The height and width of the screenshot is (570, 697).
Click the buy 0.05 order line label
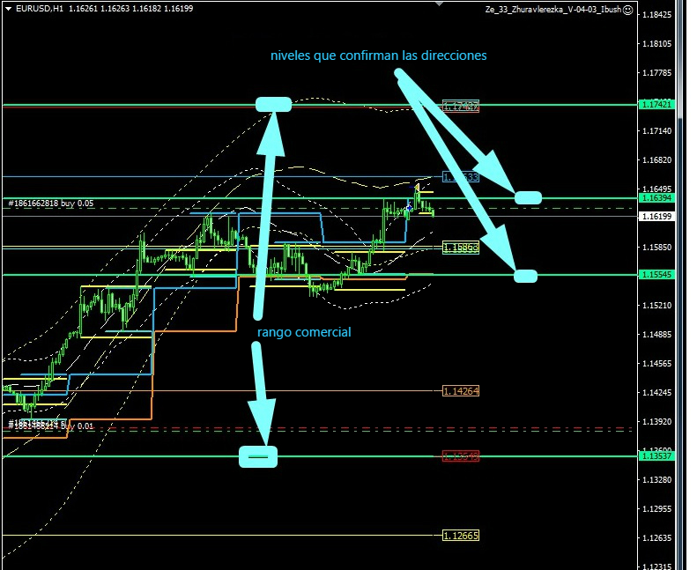click(x=50, y=204)
